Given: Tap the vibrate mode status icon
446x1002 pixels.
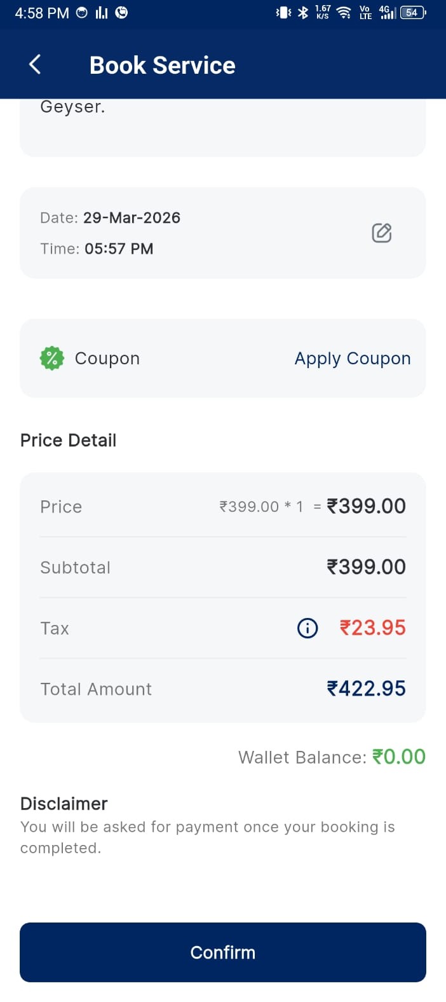Looking at the screenshot, I should click(283, 12).
